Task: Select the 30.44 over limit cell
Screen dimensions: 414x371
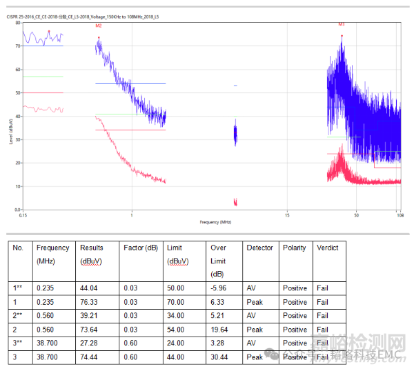Action: 219,357
